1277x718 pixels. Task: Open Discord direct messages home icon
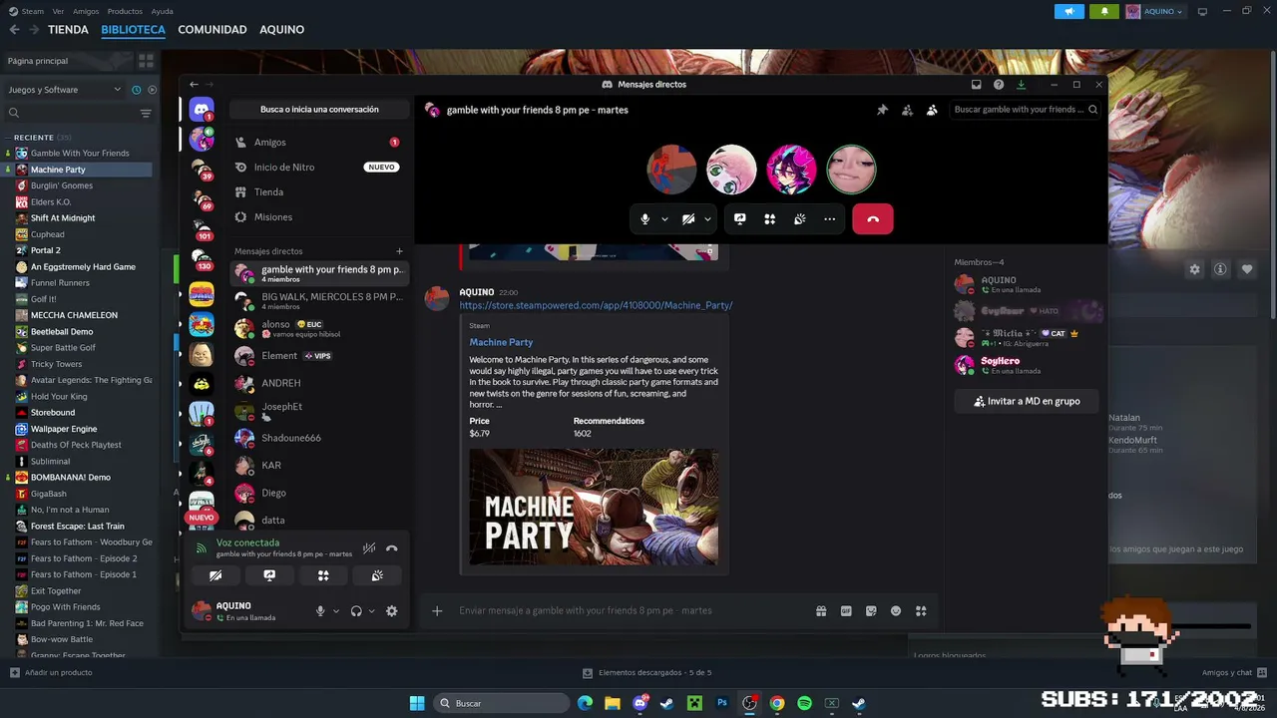pos(202,110)
